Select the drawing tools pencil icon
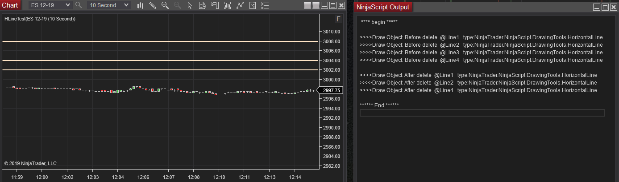The height and width of the screenshot is (182, 619). [153, 5]
